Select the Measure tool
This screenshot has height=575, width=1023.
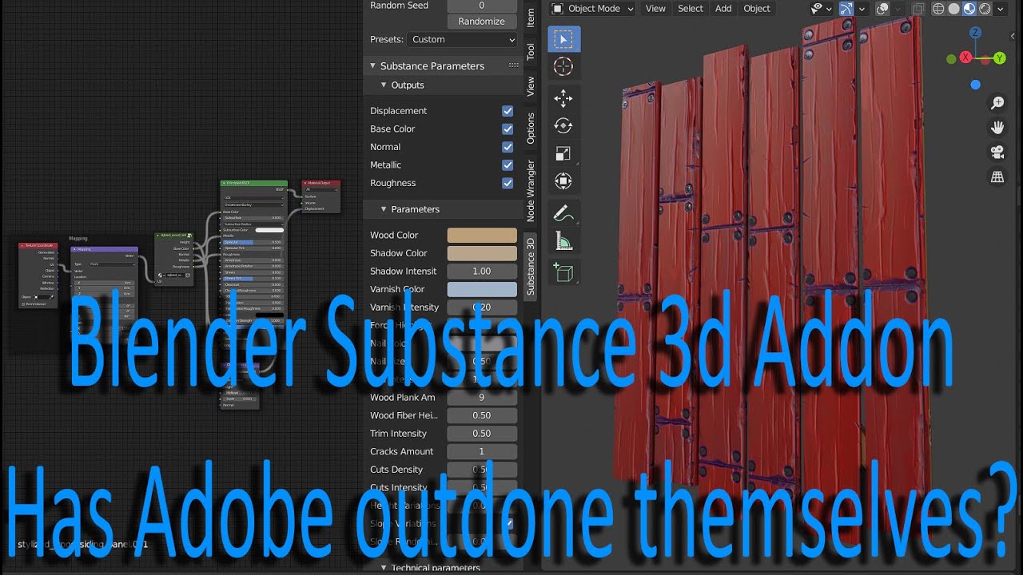[563, 241]
